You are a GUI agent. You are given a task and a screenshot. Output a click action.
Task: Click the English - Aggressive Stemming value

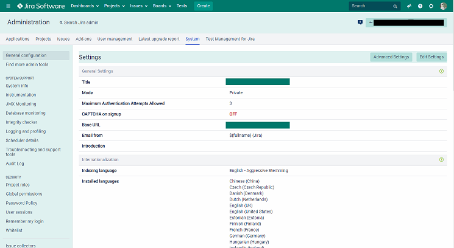tap(258, 171)
